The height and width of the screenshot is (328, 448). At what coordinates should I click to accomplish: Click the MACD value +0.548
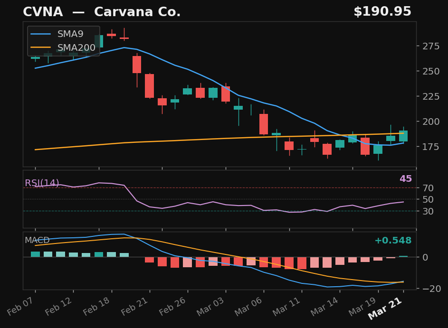click(393, 240)
